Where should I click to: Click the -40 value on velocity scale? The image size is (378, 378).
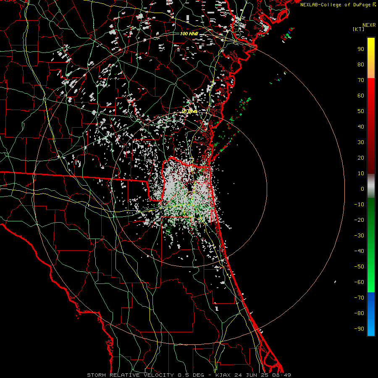[x=359, y=251]
